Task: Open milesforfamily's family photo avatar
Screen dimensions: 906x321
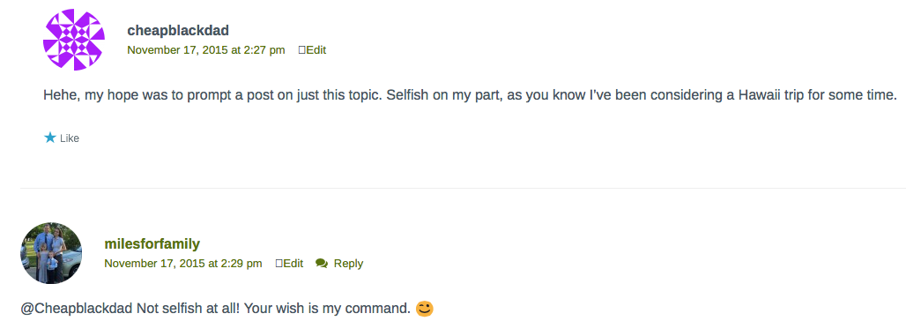Action: tap(51, 253)
